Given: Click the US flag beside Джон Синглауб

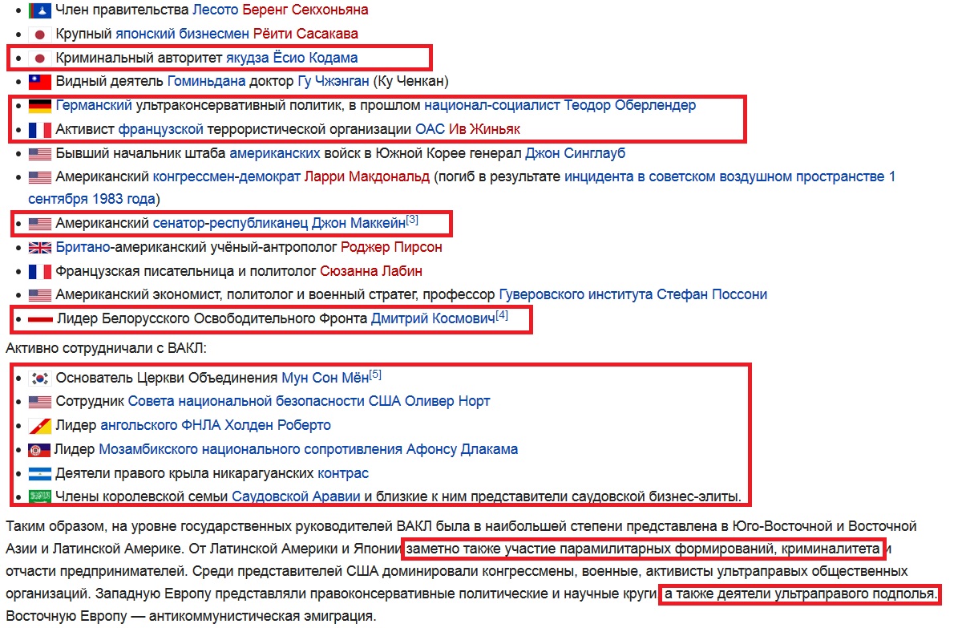Looking at the screenshot, I should coord(40,153).
